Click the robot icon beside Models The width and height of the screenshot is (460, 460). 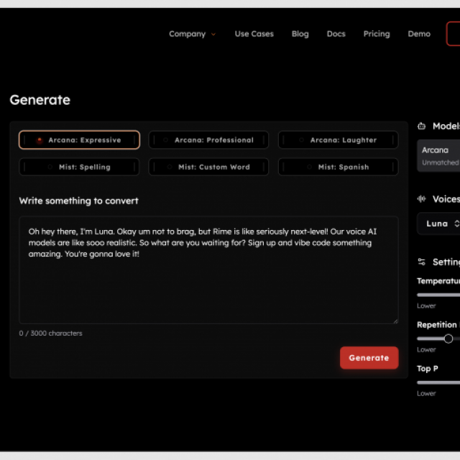click(422, 126)
